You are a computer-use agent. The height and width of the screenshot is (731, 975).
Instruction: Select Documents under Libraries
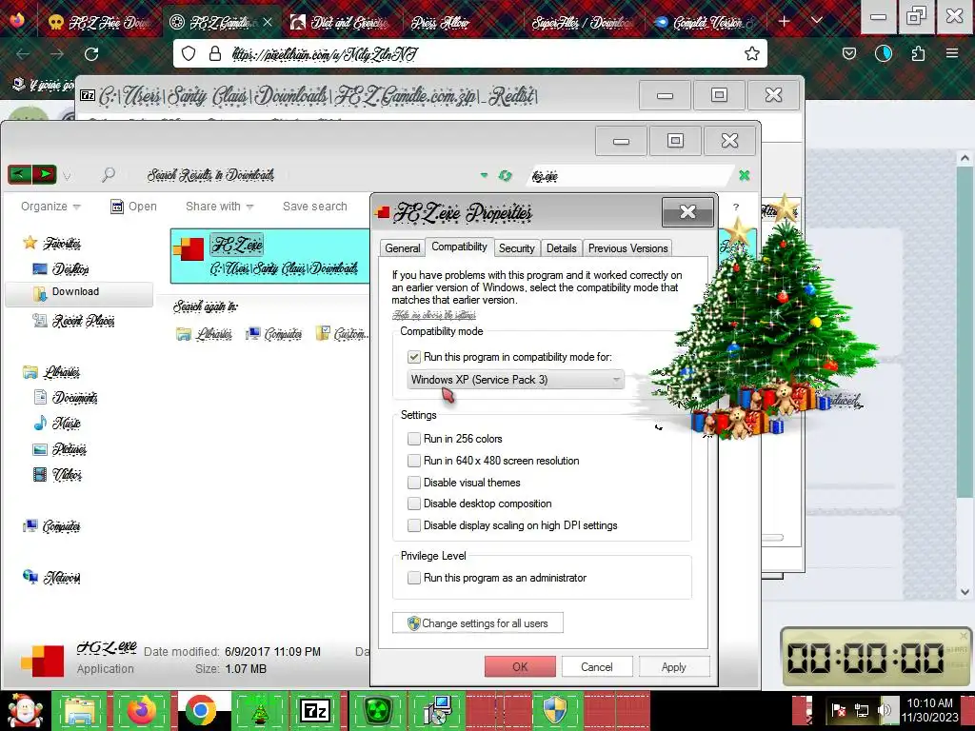coord(66,397)
